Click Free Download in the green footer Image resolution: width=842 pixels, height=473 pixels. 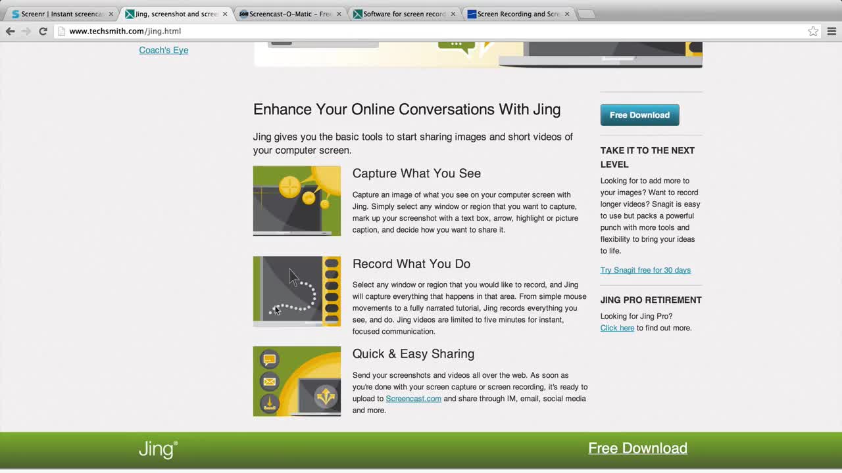pyautogui.click(x=637, y=448)
